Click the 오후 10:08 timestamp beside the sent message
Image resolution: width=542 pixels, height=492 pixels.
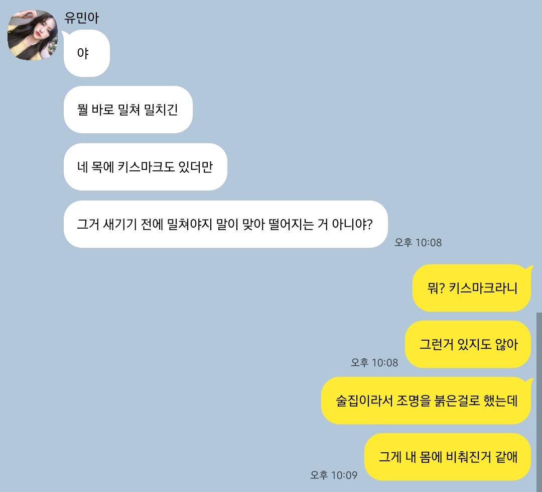(x=374, y=362)
